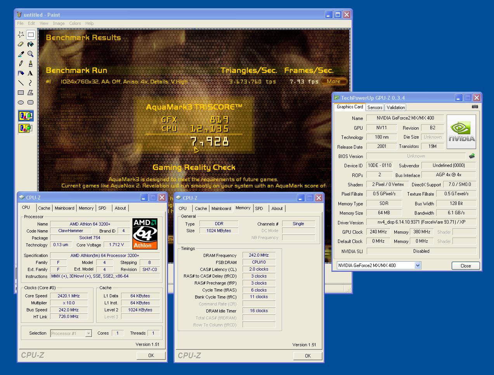Screen dimensions: 494x375
Task: Select the Rounded Rectangle tool
Action: coord(31,102)
